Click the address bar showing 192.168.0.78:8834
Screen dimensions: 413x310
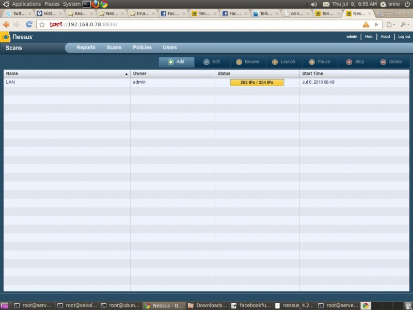click(x=206, y=24)
